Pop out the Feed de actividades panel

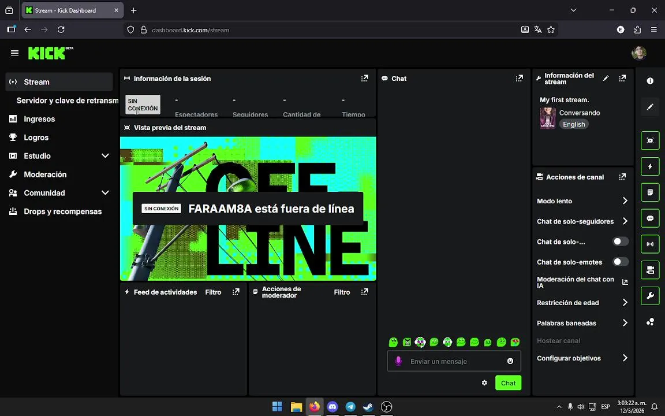(236, 292)
